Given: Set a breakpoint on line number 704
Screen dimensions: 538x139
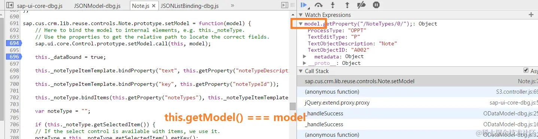Looking at the screenshot, I should (x=14, y=111).
